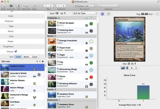Image resolution: width=160 pixels, height=109 pixels.
Task: Open the TCGplayer Low price source dropdown
Action: (x=84, y=6)
